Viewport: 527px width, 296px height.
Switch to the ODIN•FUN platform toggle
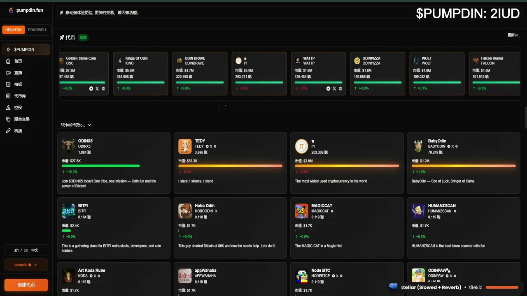click(14, 30)
